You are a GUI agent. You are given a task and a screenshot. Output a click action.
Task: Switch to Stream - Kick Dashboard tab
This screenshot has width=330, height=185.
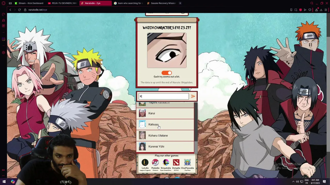tap(29, 3)
